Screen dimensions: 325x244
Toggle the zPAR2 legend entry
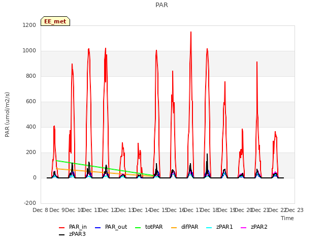(254, 227)
